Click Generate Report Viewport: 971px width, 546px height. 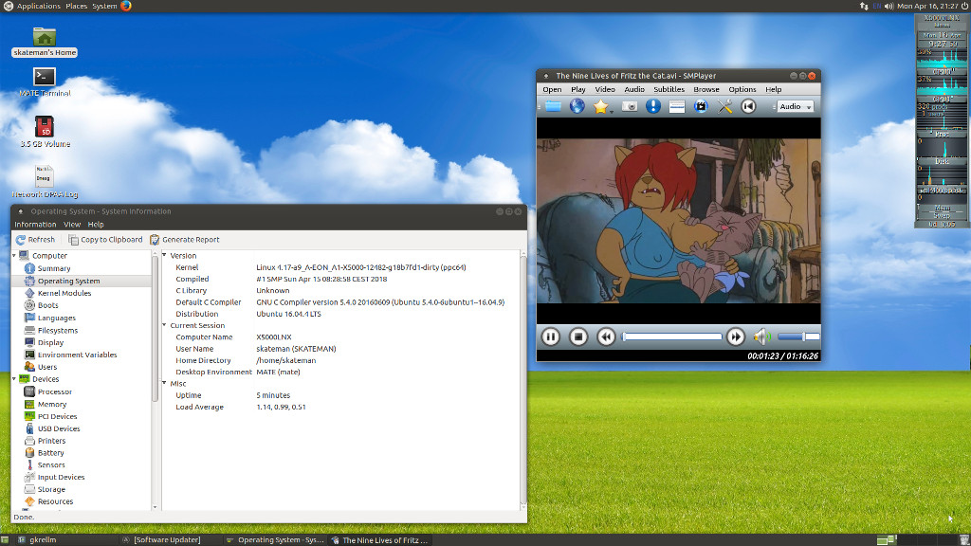click(185, 240)
